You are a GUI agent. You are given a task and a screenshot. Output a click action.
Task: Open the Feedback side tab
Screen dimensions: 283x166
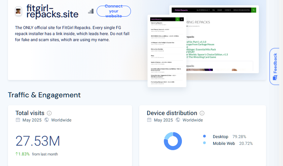click(275, 66)
